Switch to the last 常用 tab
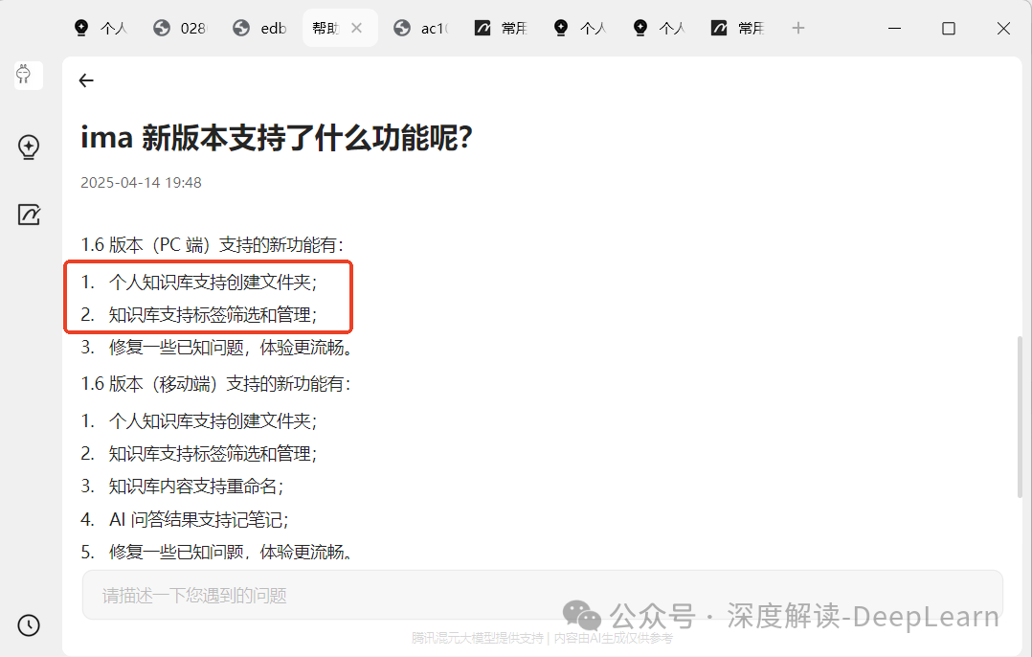 point(738,29)
